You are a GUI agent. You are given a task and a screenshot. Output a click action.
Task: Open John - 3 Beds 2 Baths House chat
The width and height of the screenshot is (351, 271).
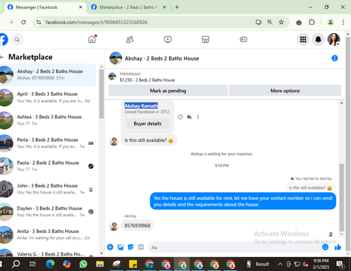[x=48, y=189]
